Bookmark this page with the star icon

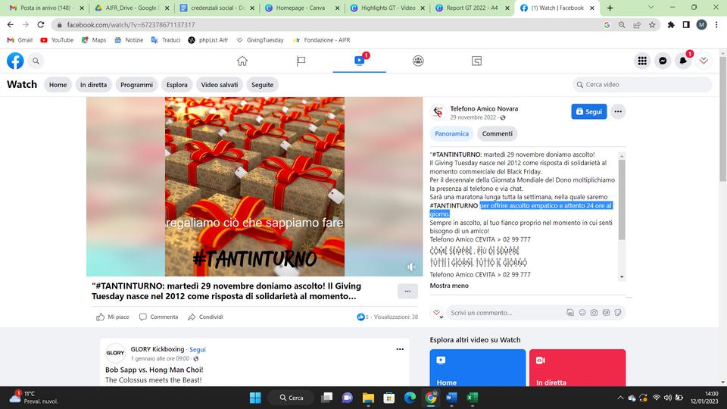click(x=652, y=24)
